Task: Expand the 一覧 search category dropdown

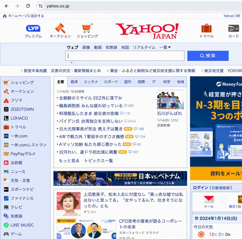Action: click(x=165, y=47)
